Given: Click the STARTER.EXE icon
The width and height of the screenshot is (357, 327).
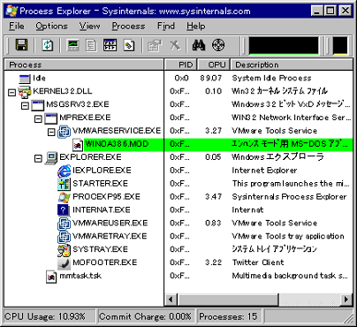Looking at the screenshot, I should [x=64, y=184].
